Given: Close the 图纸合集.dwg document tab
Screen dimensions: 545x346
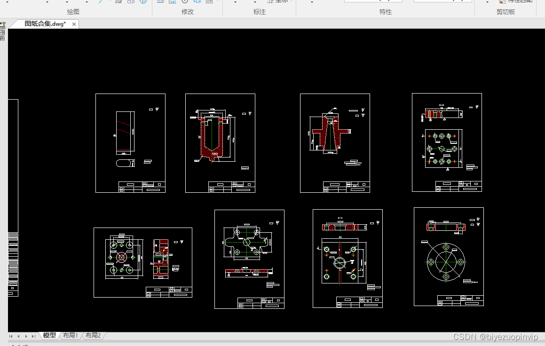Looking at the screenshot, I should (74, 24).
